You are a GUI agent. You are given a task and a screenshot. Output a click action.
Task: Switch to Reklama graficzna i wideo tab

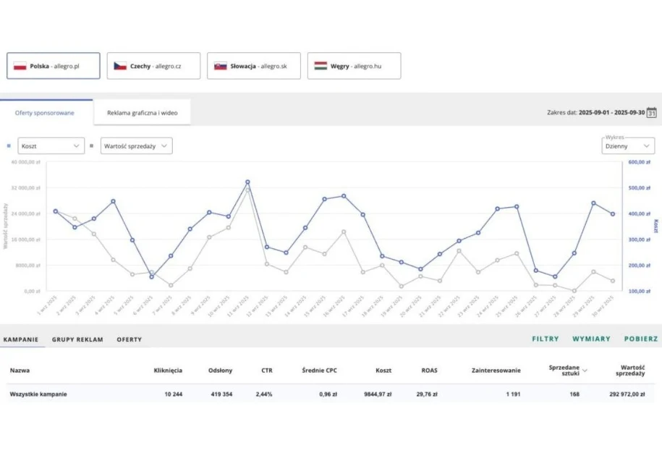coord(143,113)
